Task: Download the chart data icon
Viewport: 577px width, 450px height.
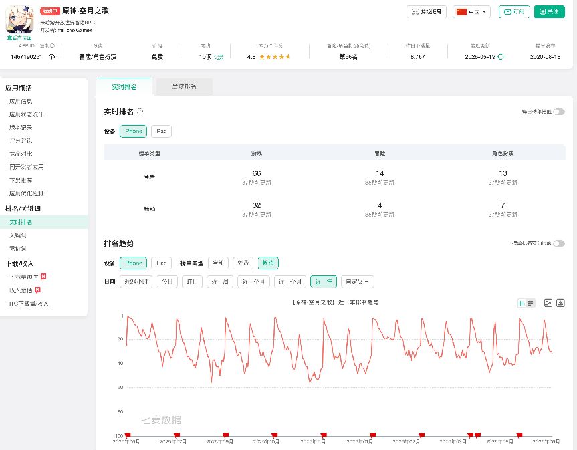Action: point(560,303)
